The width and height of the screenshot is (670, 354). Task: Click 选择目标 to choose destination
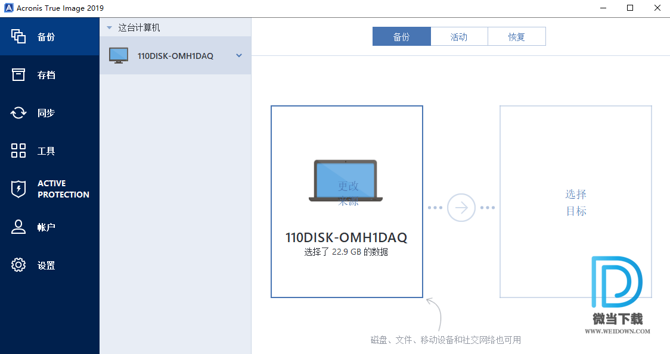pyautogui.click(x=576, y=203)
